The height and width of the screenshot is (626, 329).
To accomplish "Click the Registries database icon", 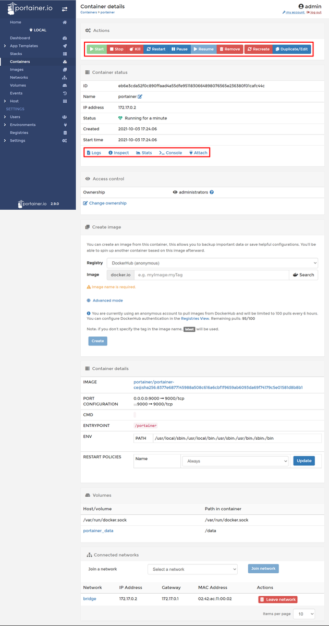I will pos(65,133).
